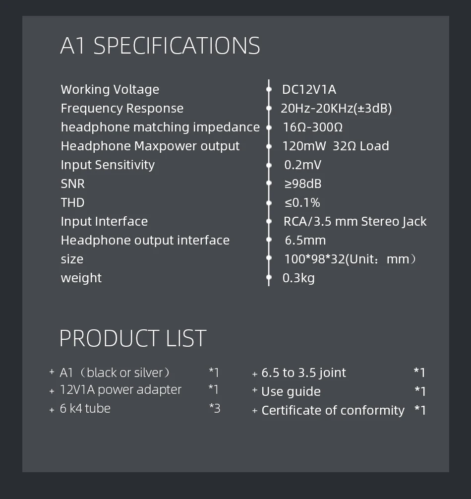Click the plus icon before A1 black or silver

coord(52,372)
